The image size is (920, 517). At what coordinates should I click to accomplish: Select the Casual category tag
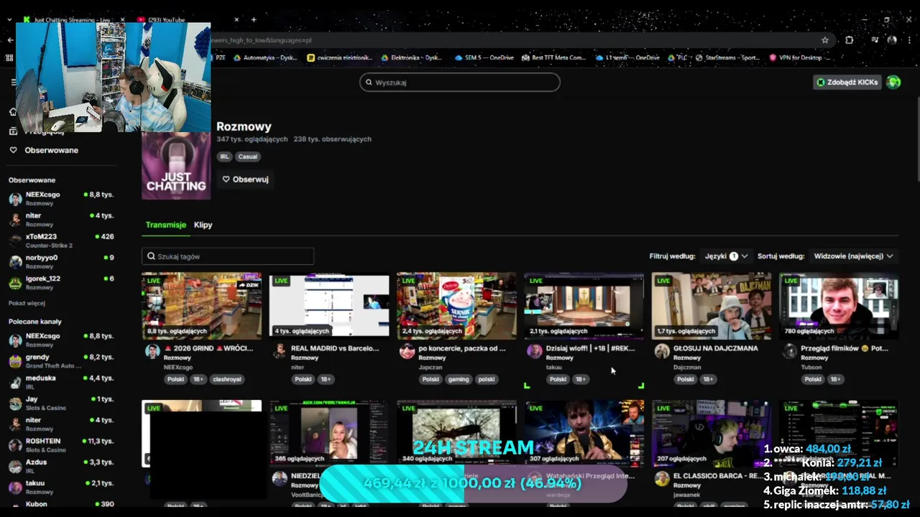click(248, 157)
